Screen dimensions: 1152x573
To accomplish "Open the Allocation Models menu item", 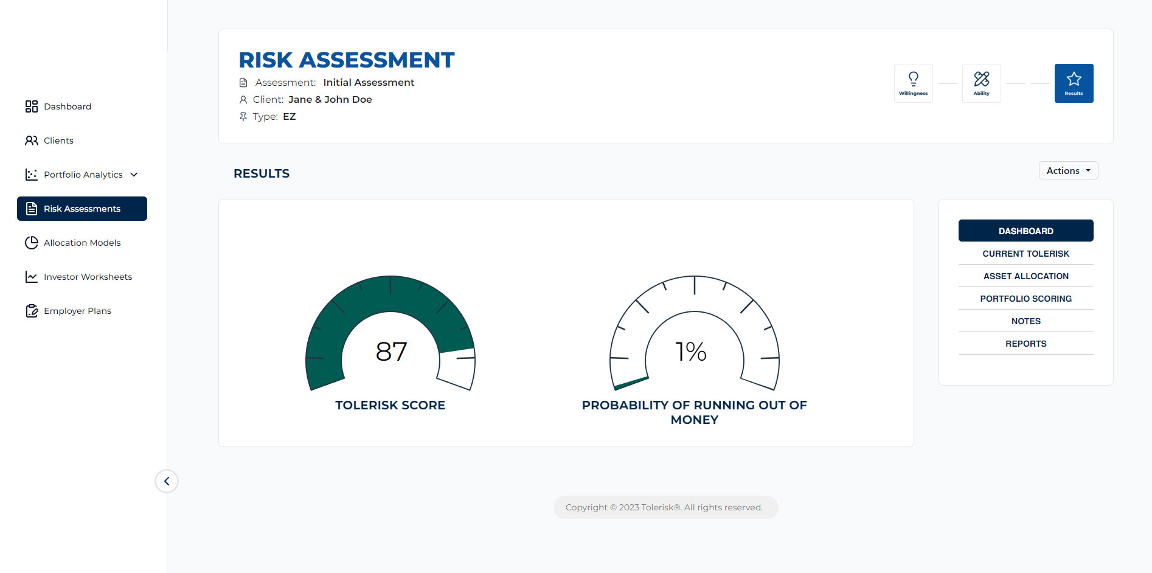I will (82, 243).
